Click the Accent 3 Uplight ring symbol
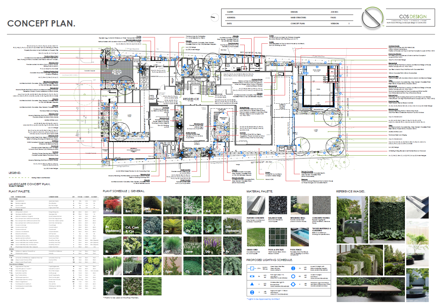This screenshot has height=305, width=440. click(293, 277)
